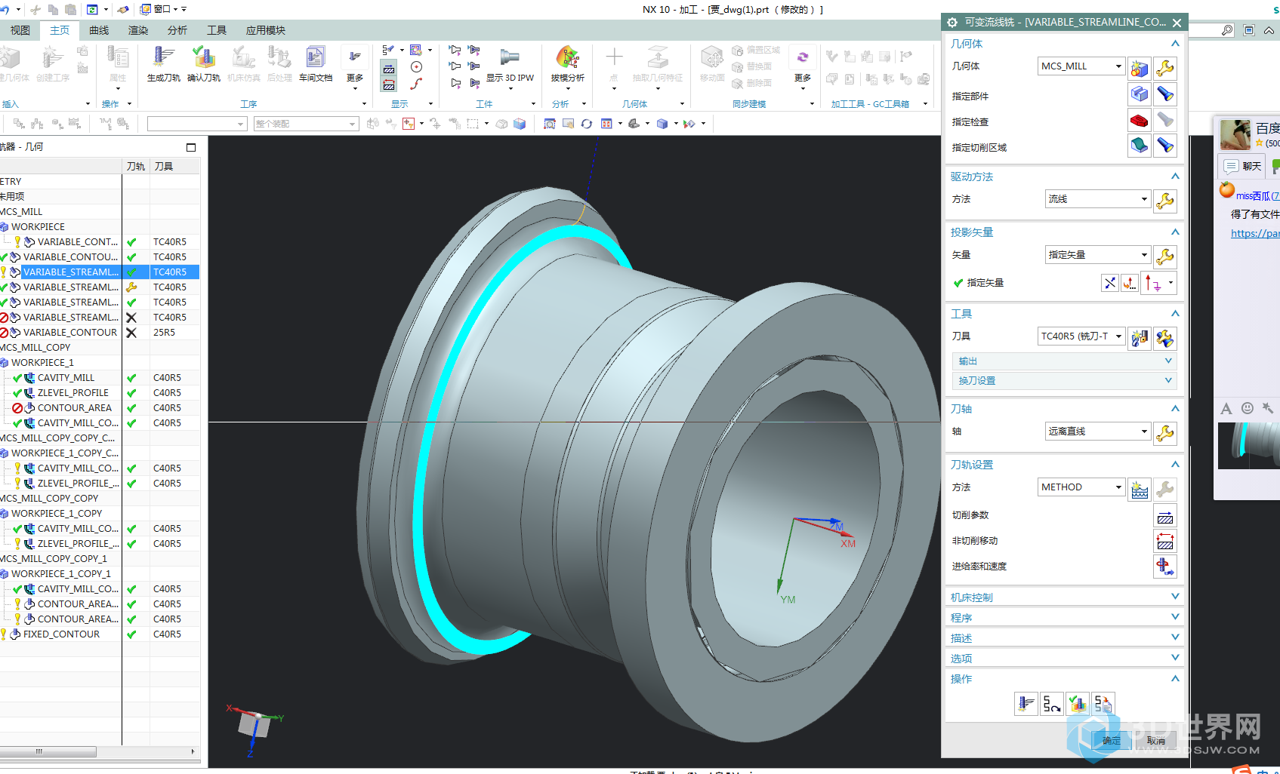Click Generate icon in Actions section

coord(1026,704)
